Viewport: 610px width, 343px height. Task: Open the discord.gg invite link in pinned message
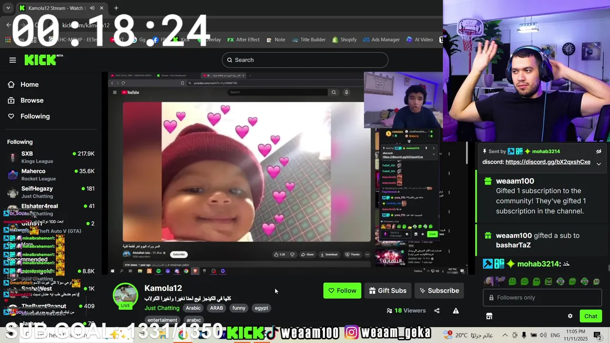pyautogui.click(x=548, y=162)
